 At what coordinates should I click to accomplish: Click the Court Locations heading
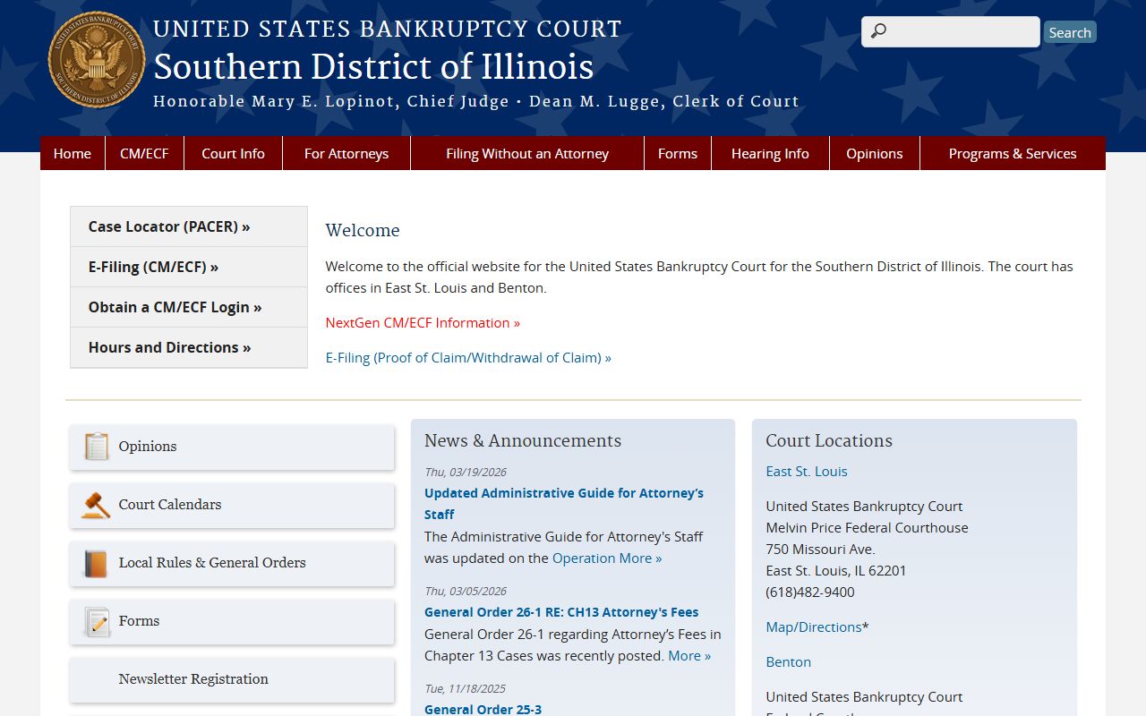tap(829, 440)
